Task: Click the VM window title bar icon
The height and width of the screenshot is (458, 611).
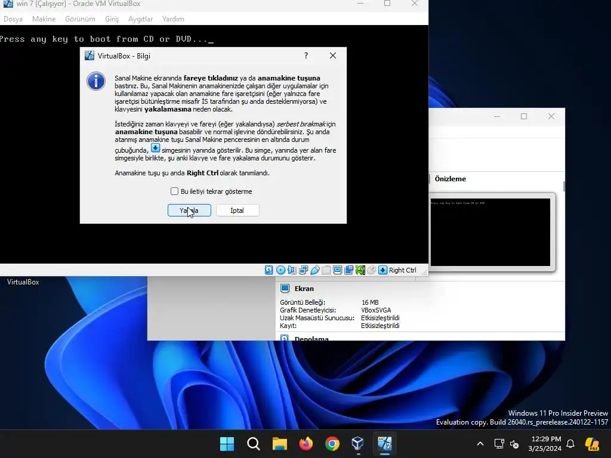Action: point(8,4)
